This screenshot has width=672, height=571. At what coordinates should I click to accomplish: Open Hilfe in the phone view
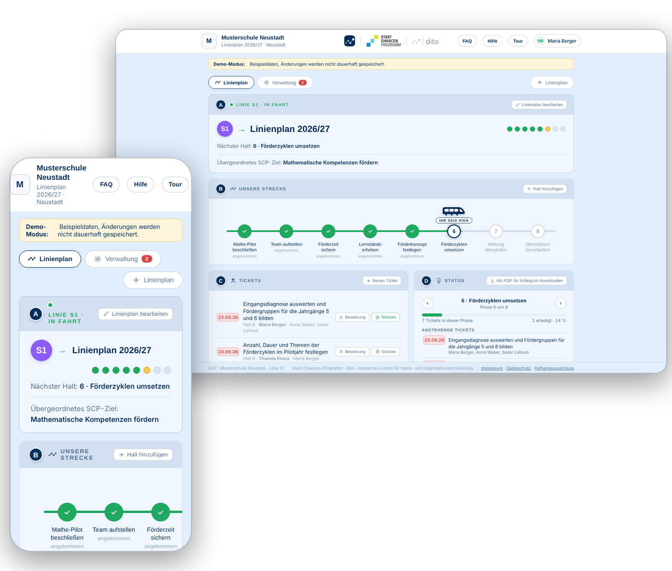(141, 184)
